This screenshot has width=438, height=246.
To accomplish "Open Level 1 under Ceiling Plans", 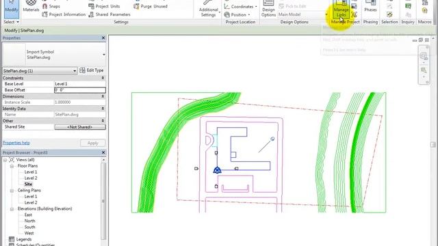I will pos(31,197).
